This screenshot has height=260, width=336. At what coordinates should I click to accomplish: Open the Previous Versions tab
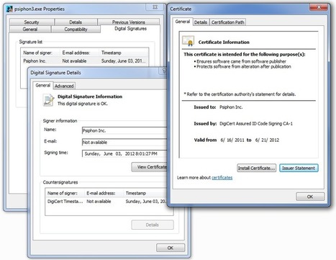[x=129, y=22]
